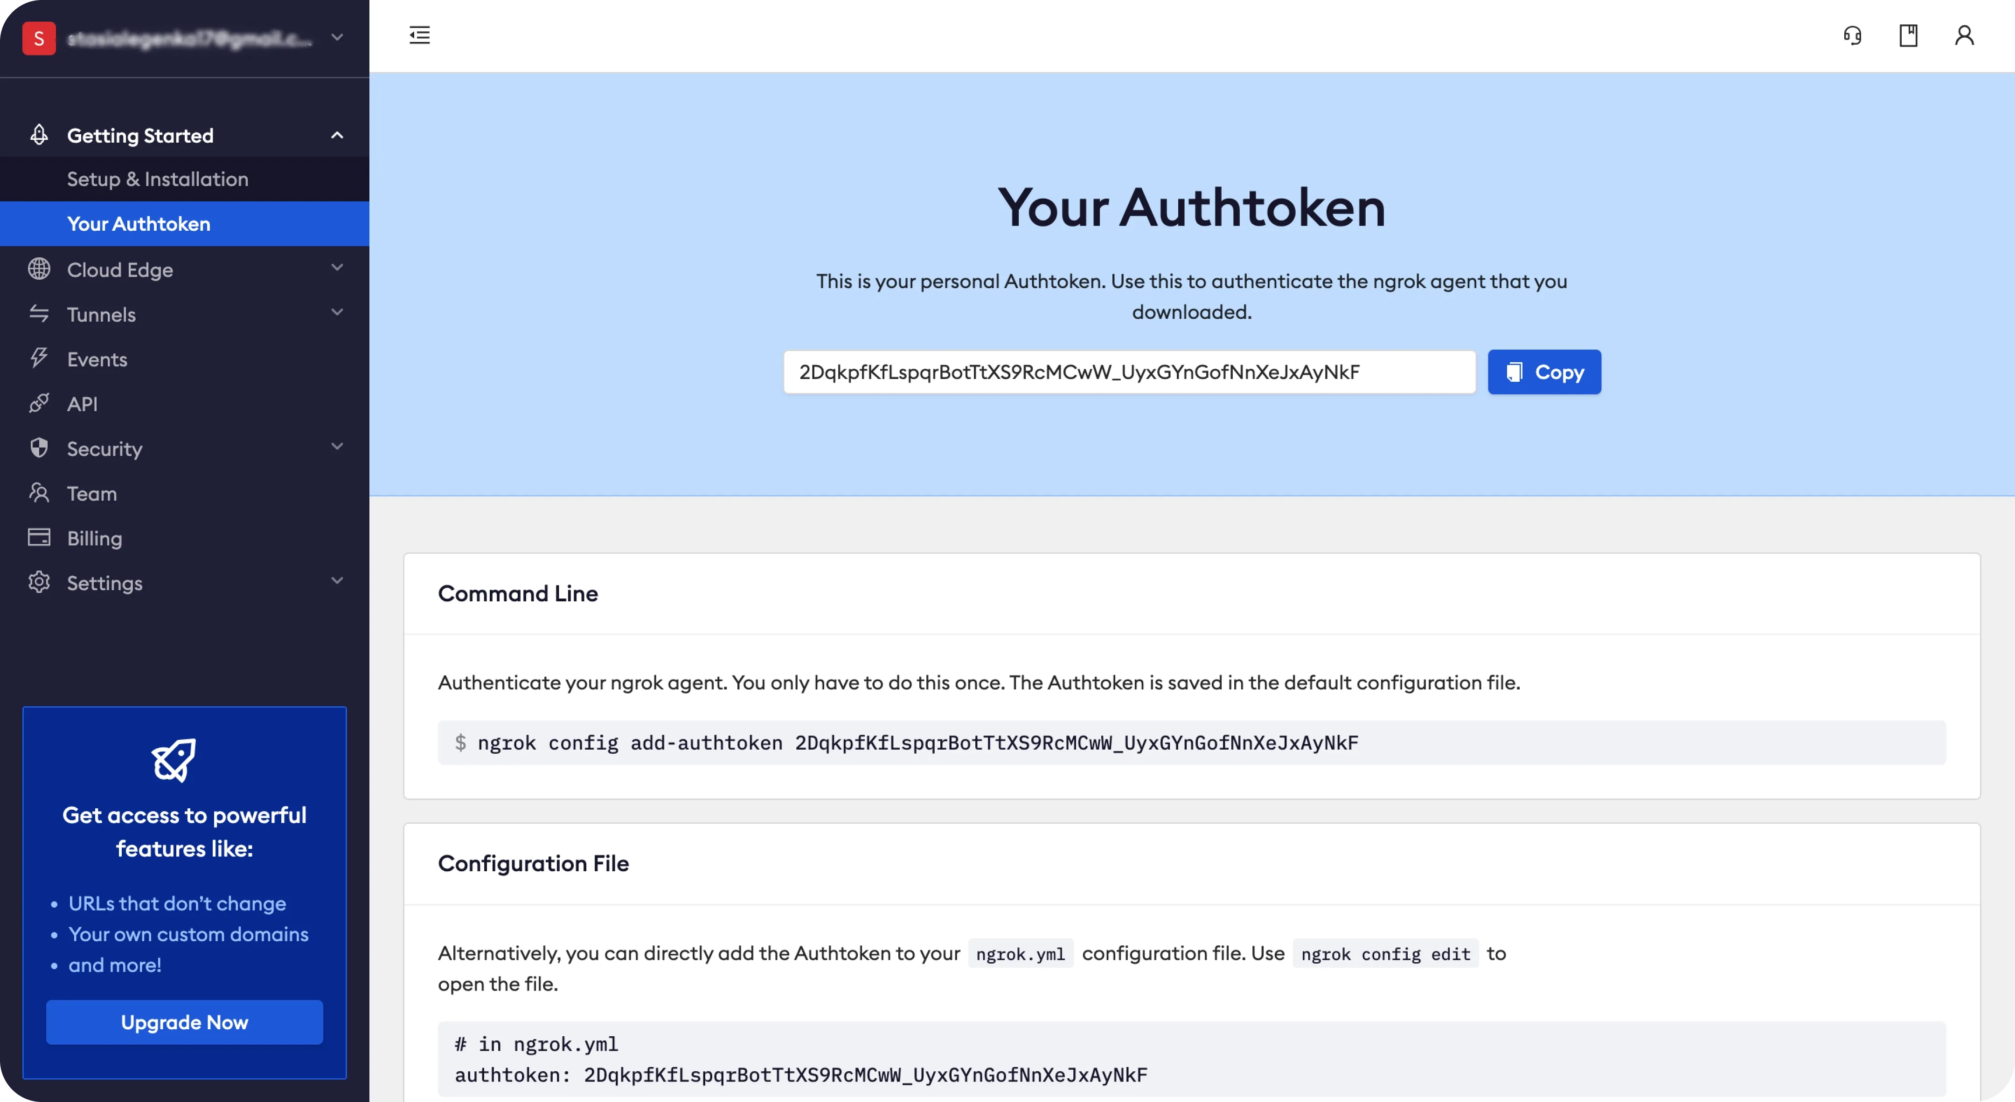
Task: Click inside the authtoken text field
Action: (x=1129, y=372)
